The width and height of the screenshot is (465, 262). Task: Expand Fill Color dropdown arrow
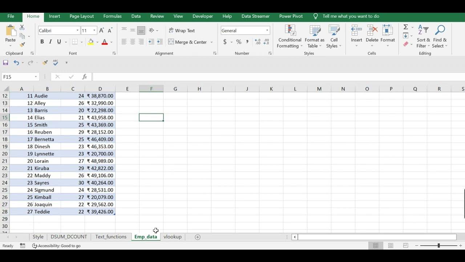[x=97, y=42]
